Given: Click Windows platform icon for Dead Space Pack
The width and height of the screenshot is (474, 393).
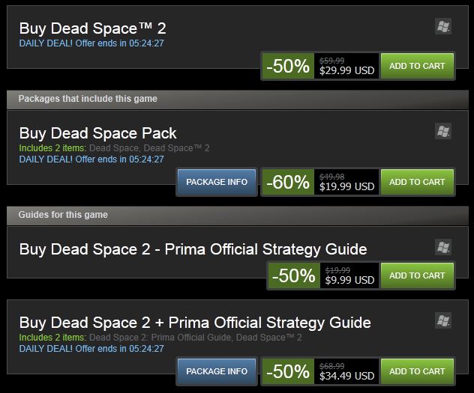Looking at the screenshot, I should point(442,131).
